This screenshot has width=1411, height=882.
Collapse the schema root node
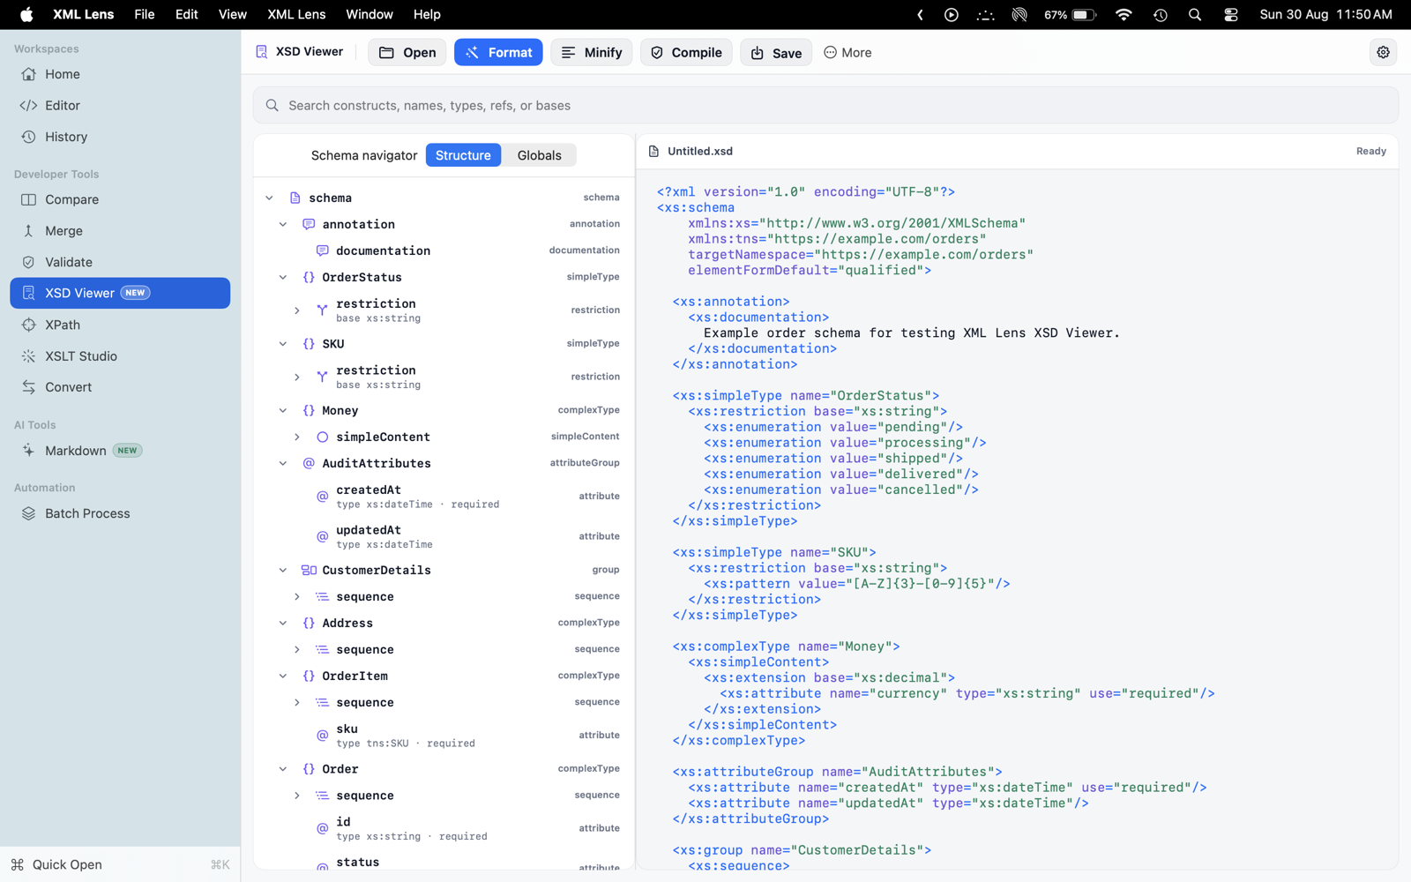tap(269, 198)
